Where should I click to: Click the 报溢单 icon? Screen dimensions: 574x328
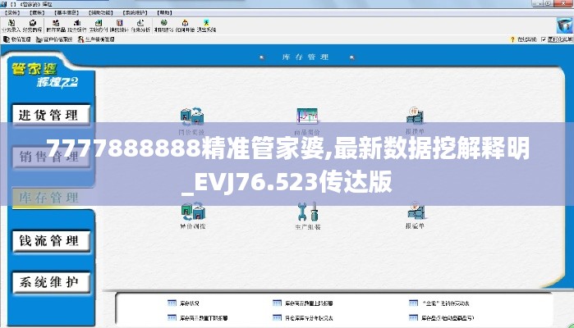point(416,210)
